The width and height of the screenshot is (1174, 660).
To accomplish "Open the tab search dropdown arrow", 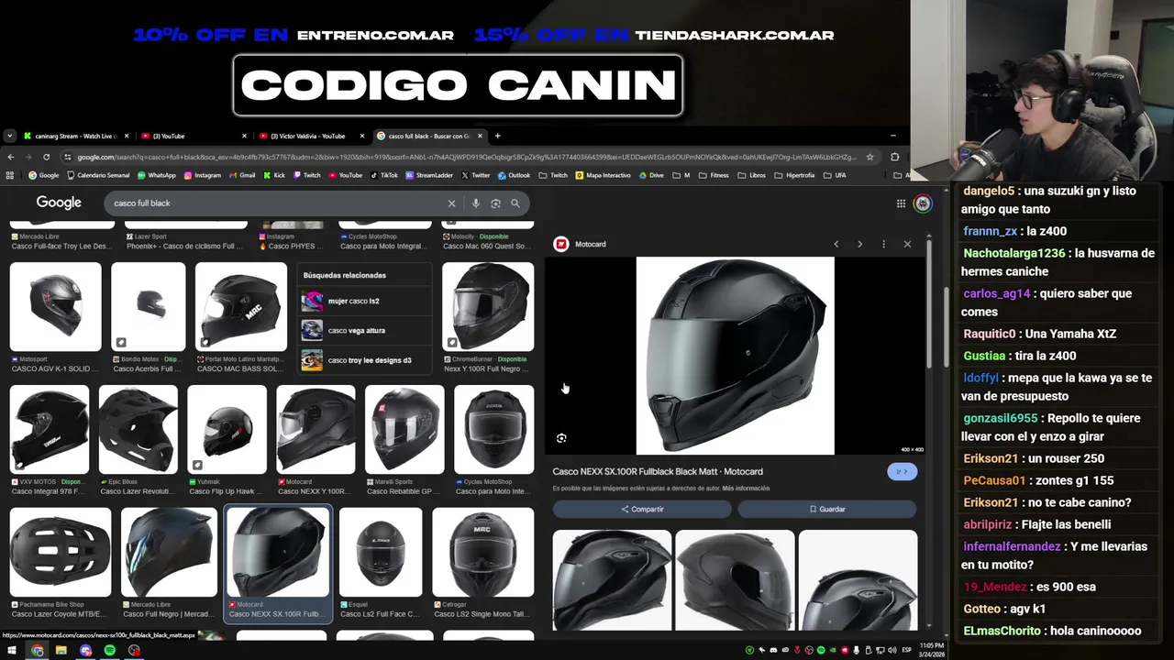I will [x=9, y=136].
